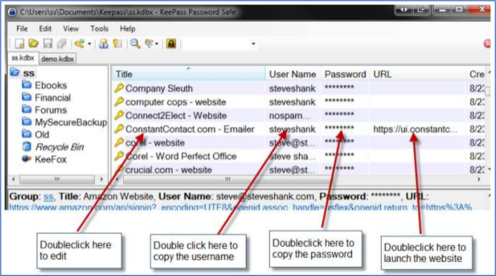Select the computer cops - website entry title
This screenshot has height=276, width=496.
[176, 102]
